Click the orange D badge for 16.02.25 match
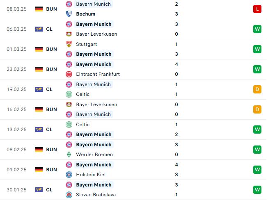This screenshot has width=268, height=200. click(257, 109)
